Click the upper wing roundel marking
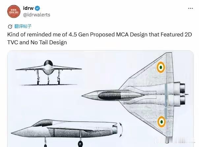This screenshot has height=147, width=199. coord(161,67)
